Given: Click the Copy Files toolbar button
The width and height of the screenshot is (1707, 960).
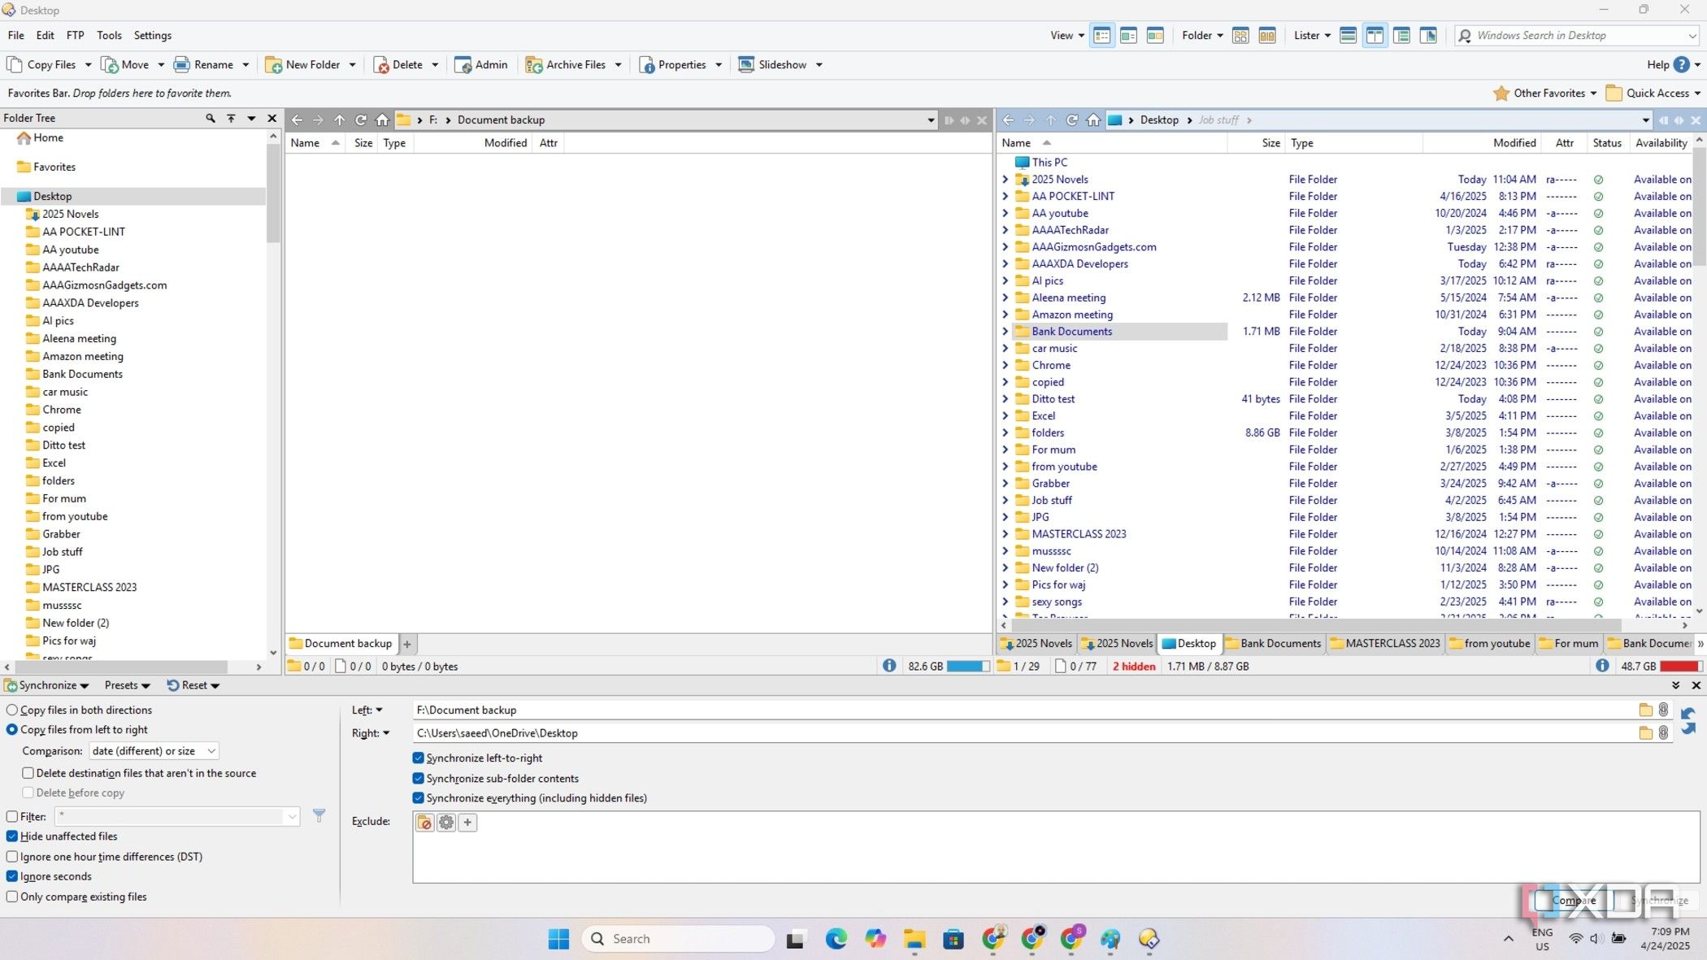Looking at the screenshot, I should point(42,65).
